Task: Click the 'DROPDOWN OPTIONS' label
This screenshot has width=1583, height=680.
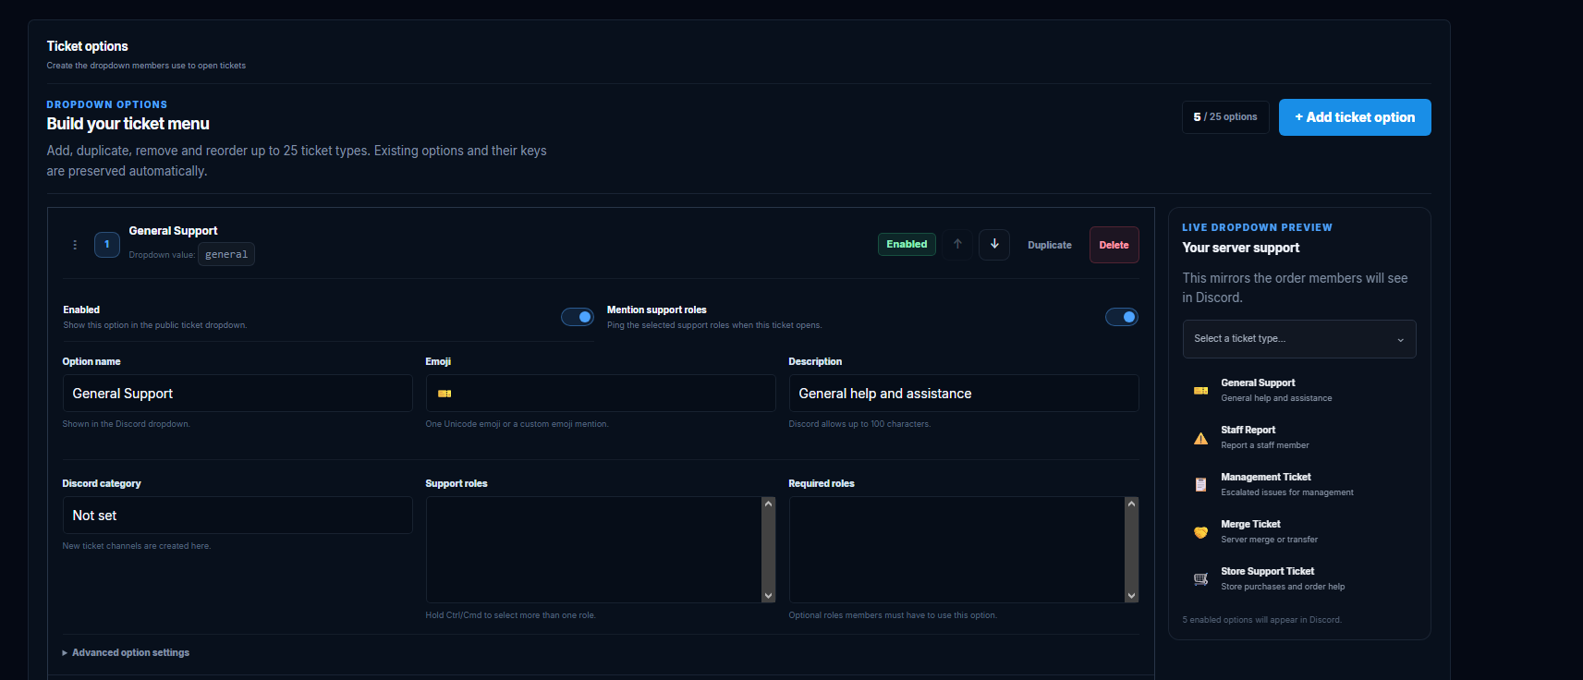Action: [x=107, y=104]
